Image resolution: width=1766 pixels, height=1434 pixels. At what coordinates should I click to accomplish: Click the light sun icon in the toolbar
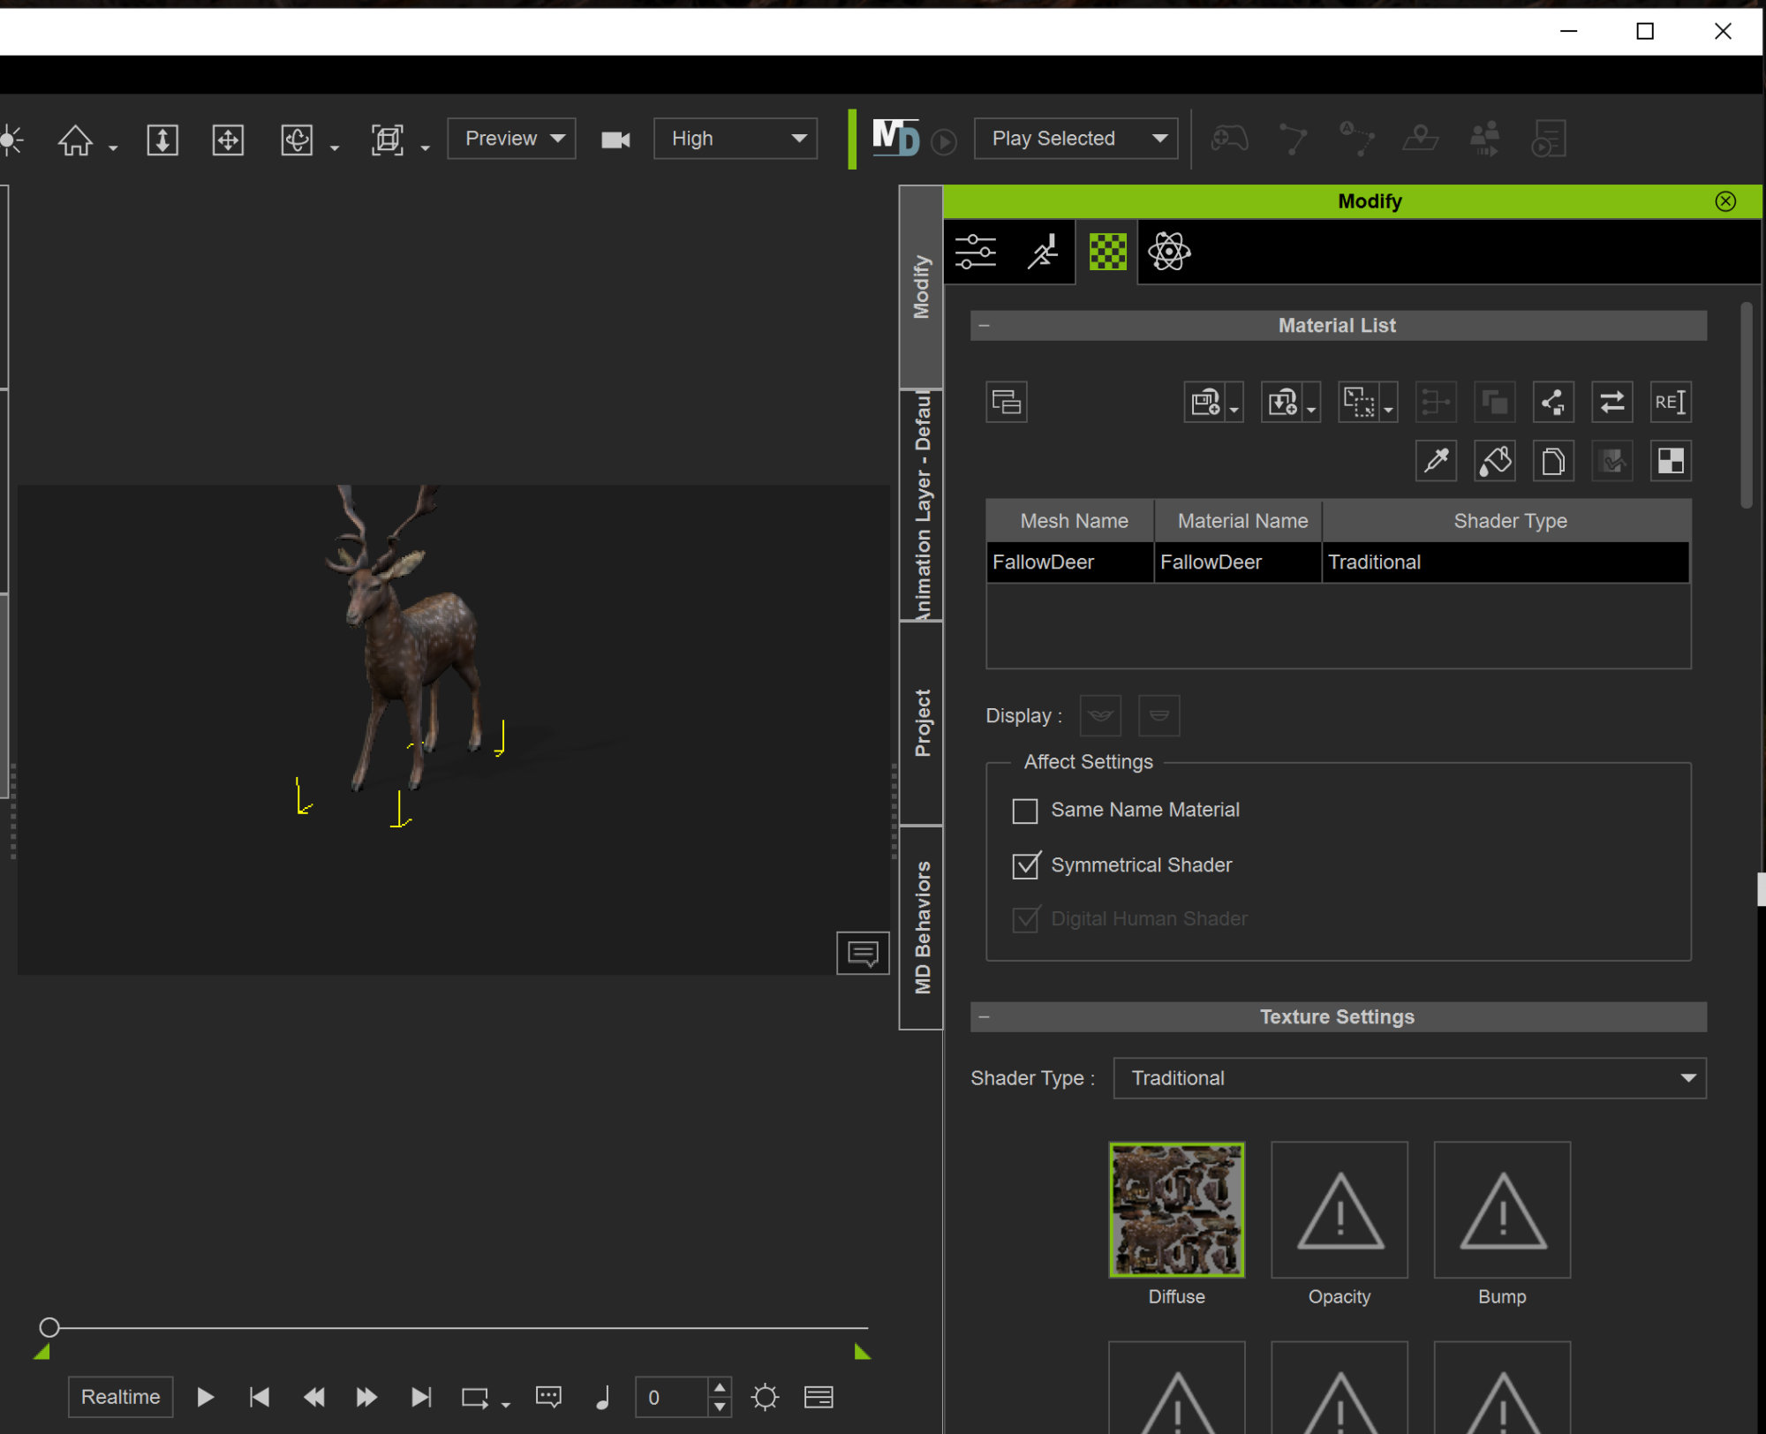click(x=11, y=140)
